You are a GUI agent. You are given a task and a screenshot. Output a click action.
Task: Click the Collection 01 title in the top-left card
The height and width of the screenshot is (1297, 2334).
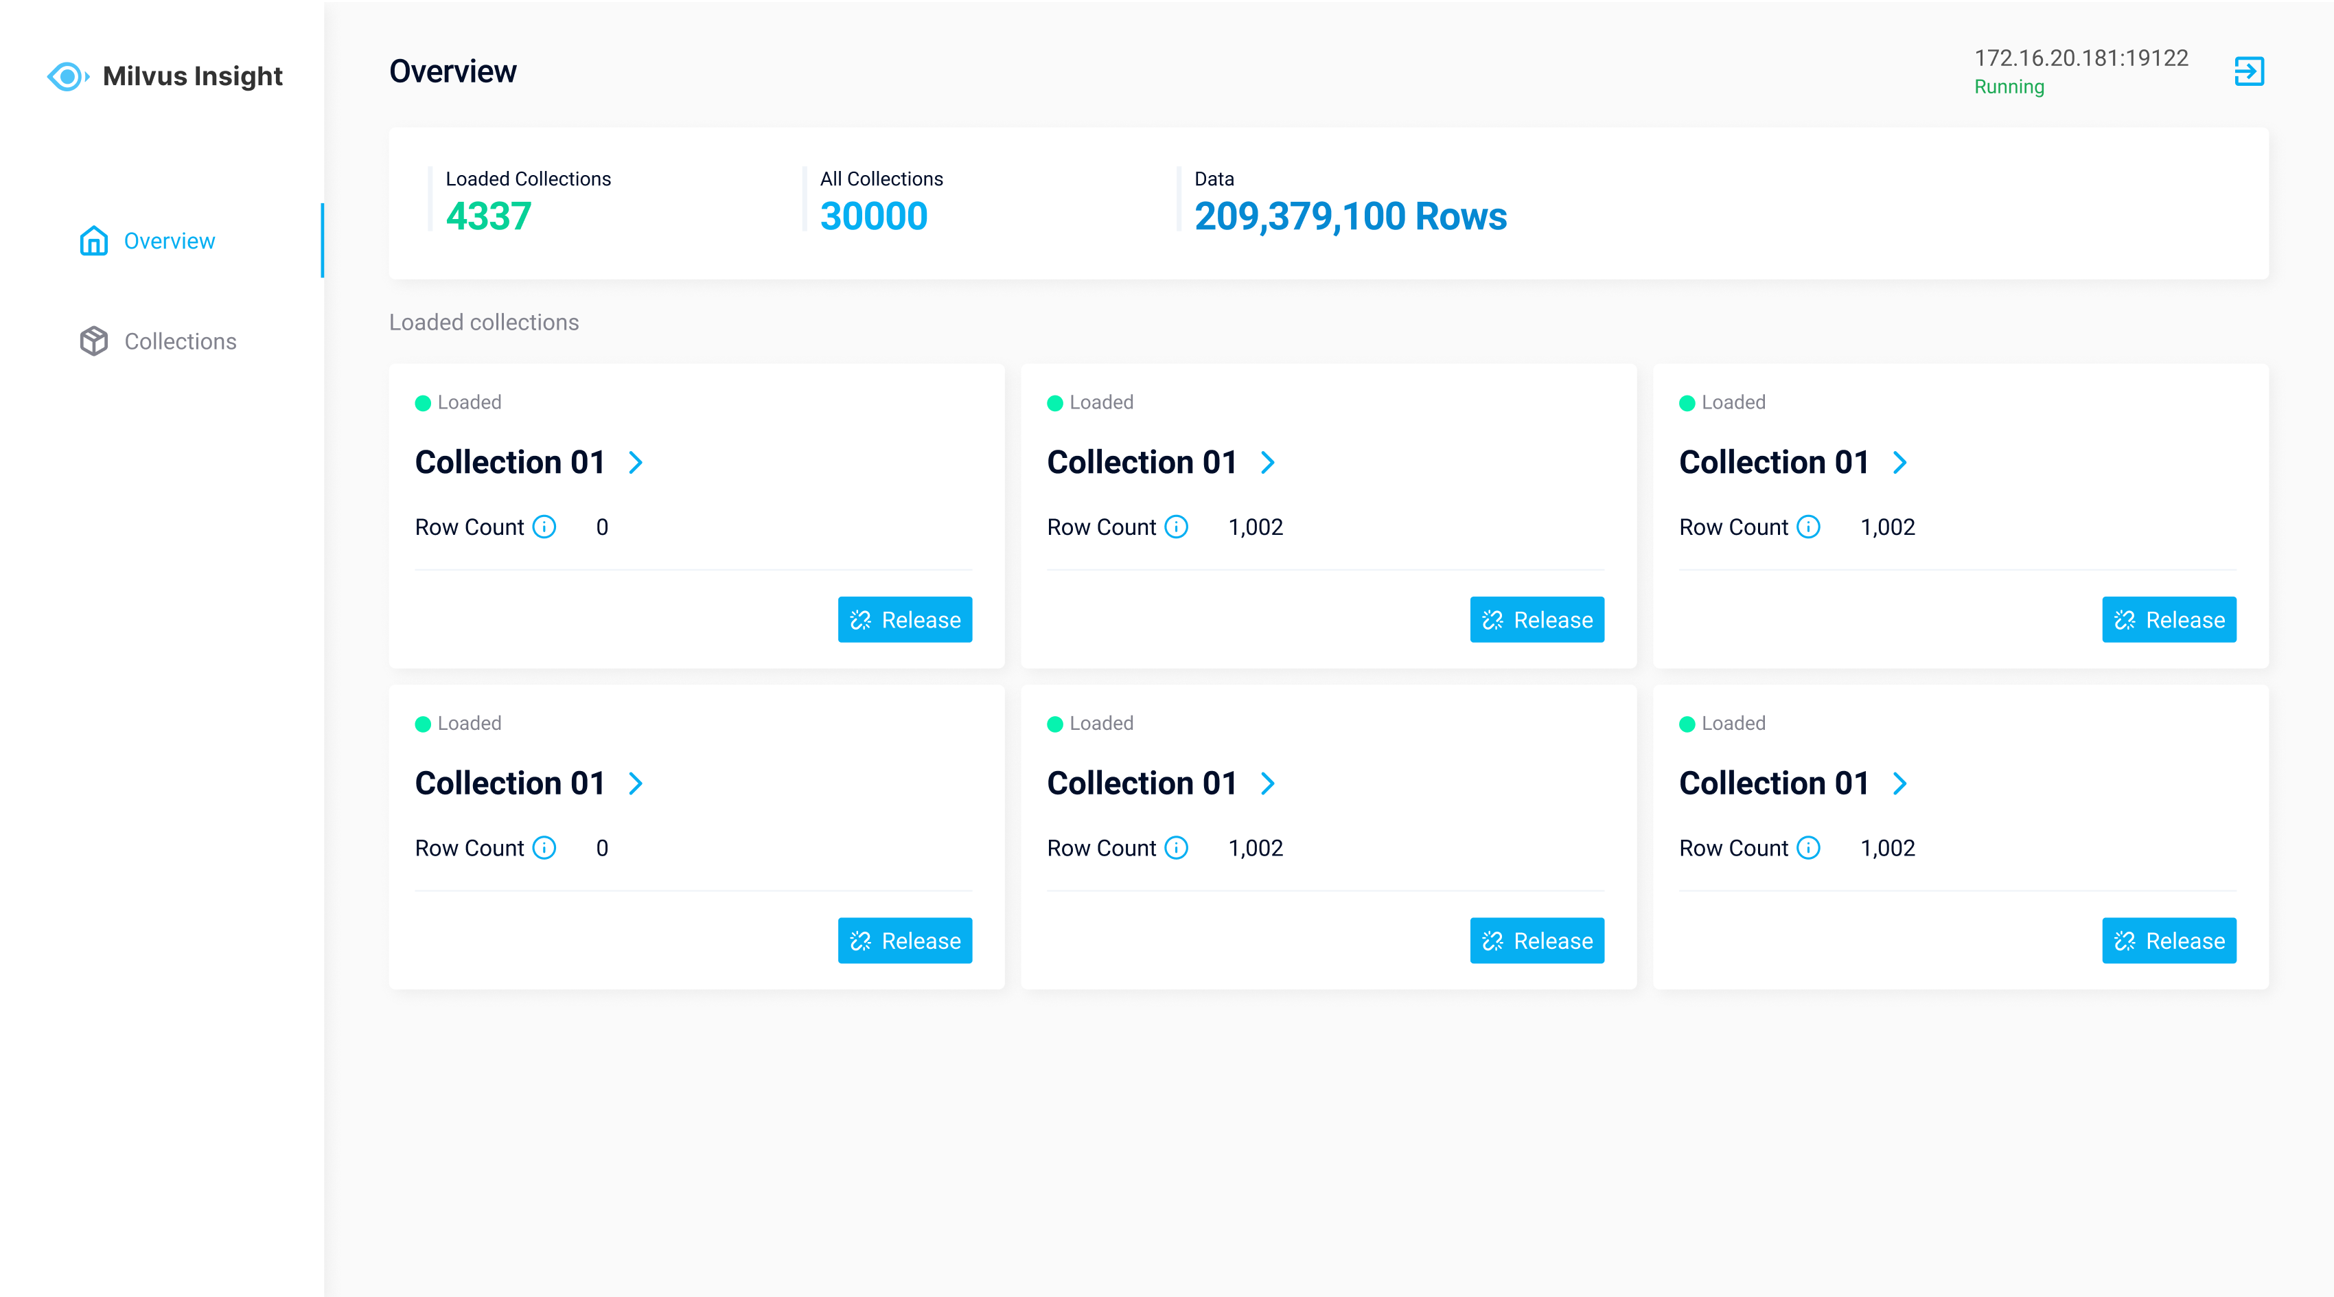click(510, 462)
